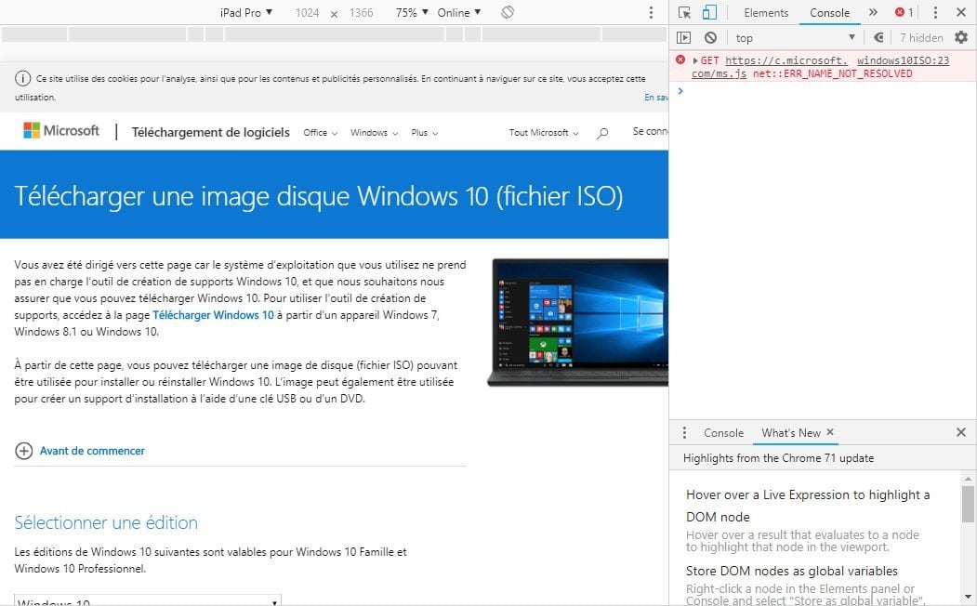The height and width of the screenshot is (606, 977).
Task: Toggle the device toolbar icon
Action: [x=709, y=12]
